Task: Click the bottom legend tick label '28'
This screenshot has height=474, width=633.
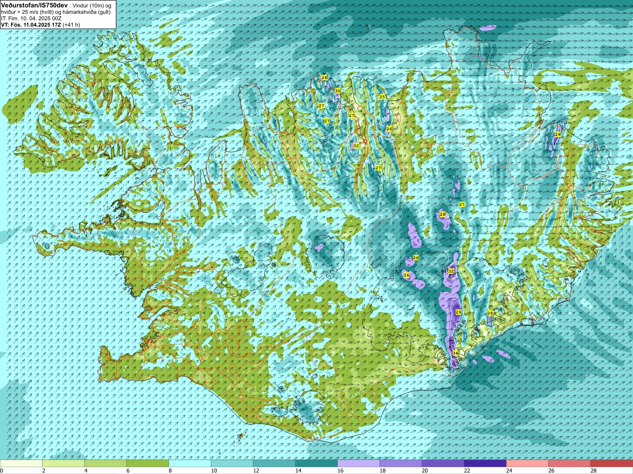Action: pos(593,471)
